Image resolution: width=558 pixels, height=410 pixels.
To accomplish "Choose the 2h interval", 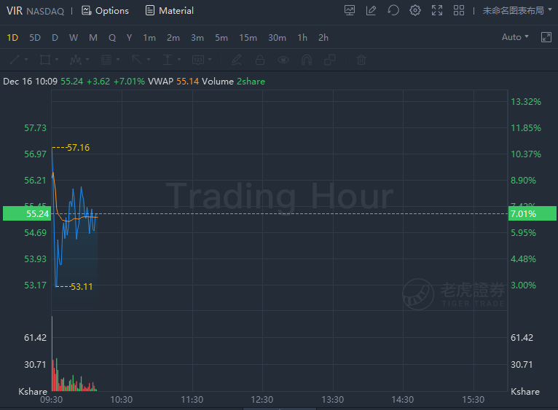I will (x=323, y=37).
